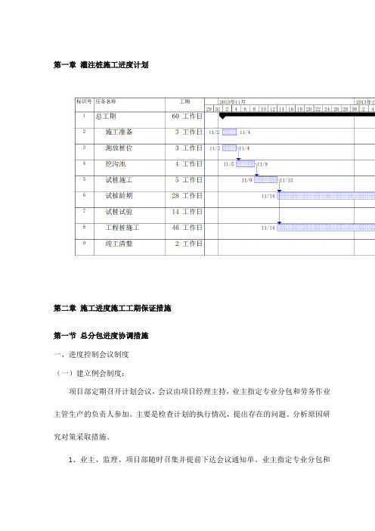Viewport: 375px width, 531px height.
Task: Click the 5 工作日 duration cell
Action: (189, 180)
